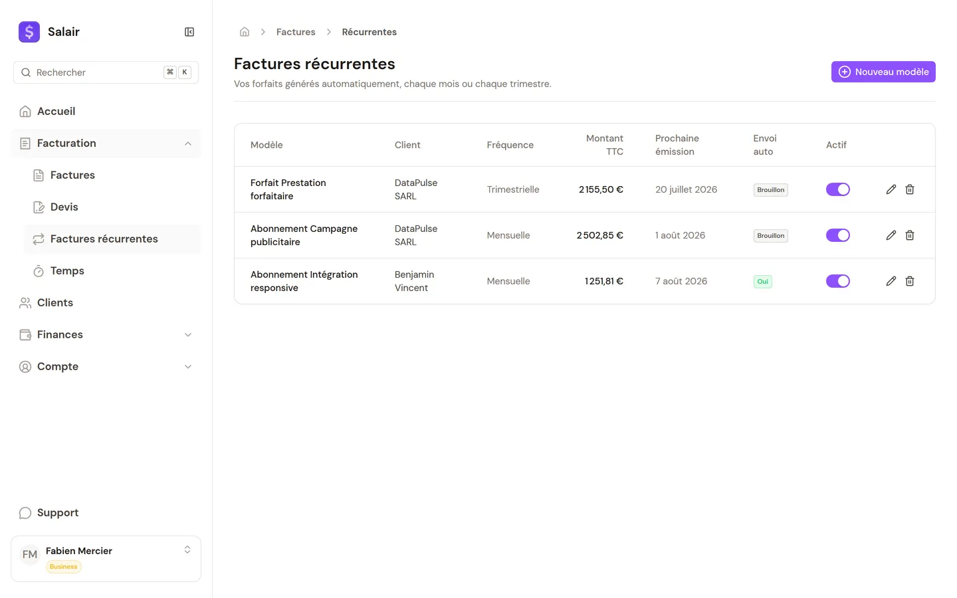Click the Modèle column header
957x598 pixels.
click(266, 145)
